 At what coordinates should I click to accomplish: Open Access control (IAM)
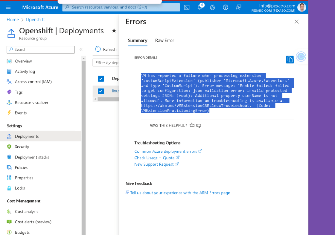coord(33,82)
